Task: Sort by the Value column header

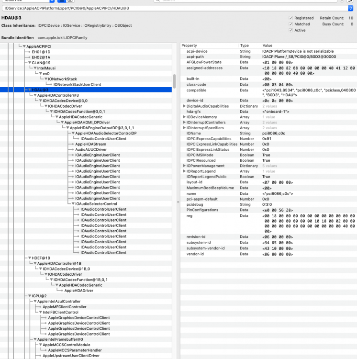Action: (x=309, y=45)
